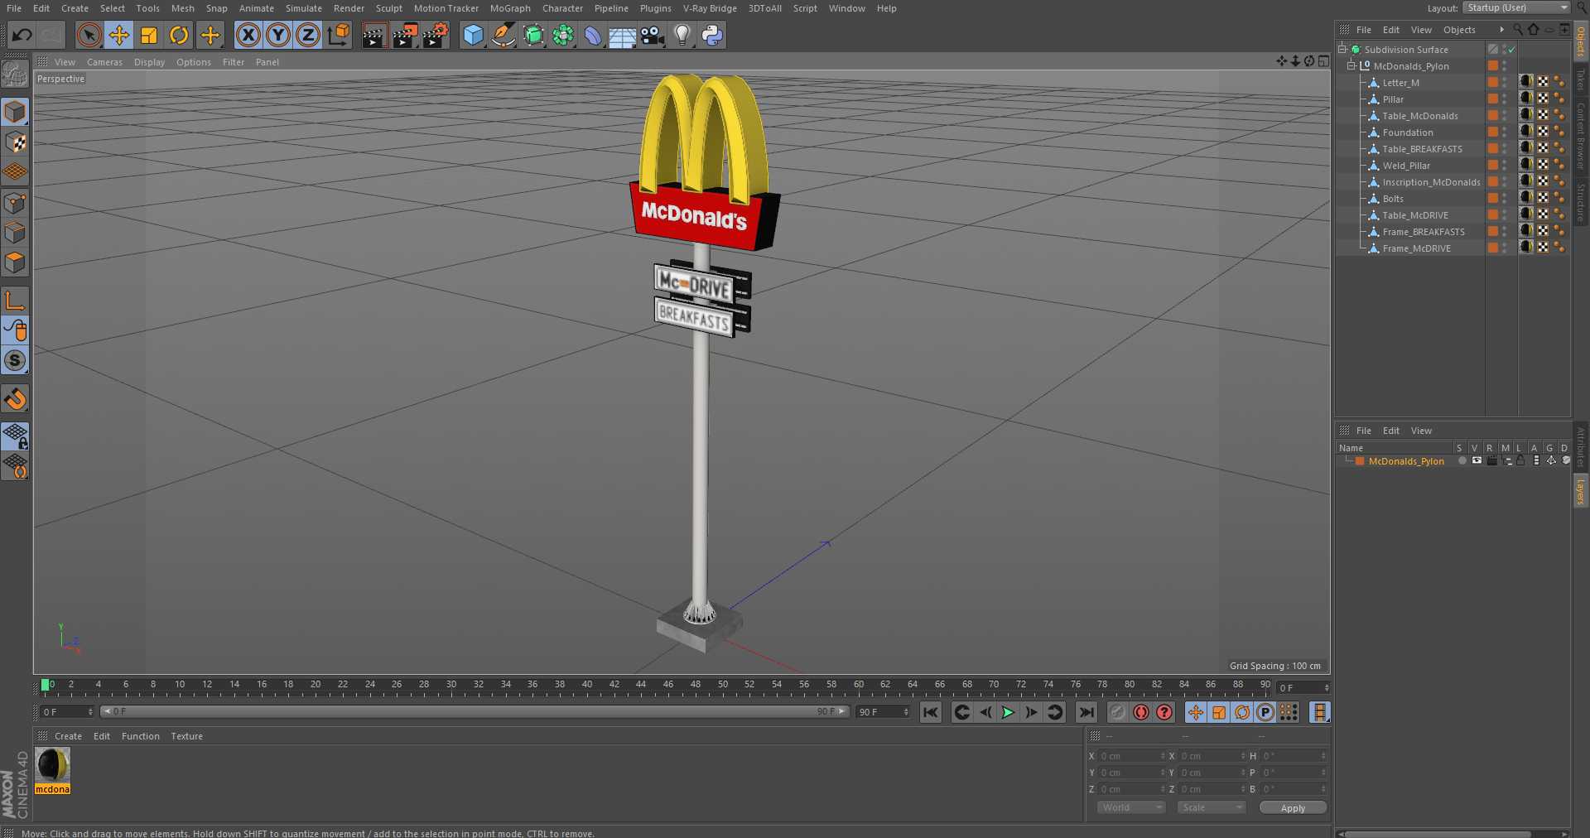Screen dimensions: 1590x838
Task: Activate the Move tool
Action: click(x=119, y=35)
